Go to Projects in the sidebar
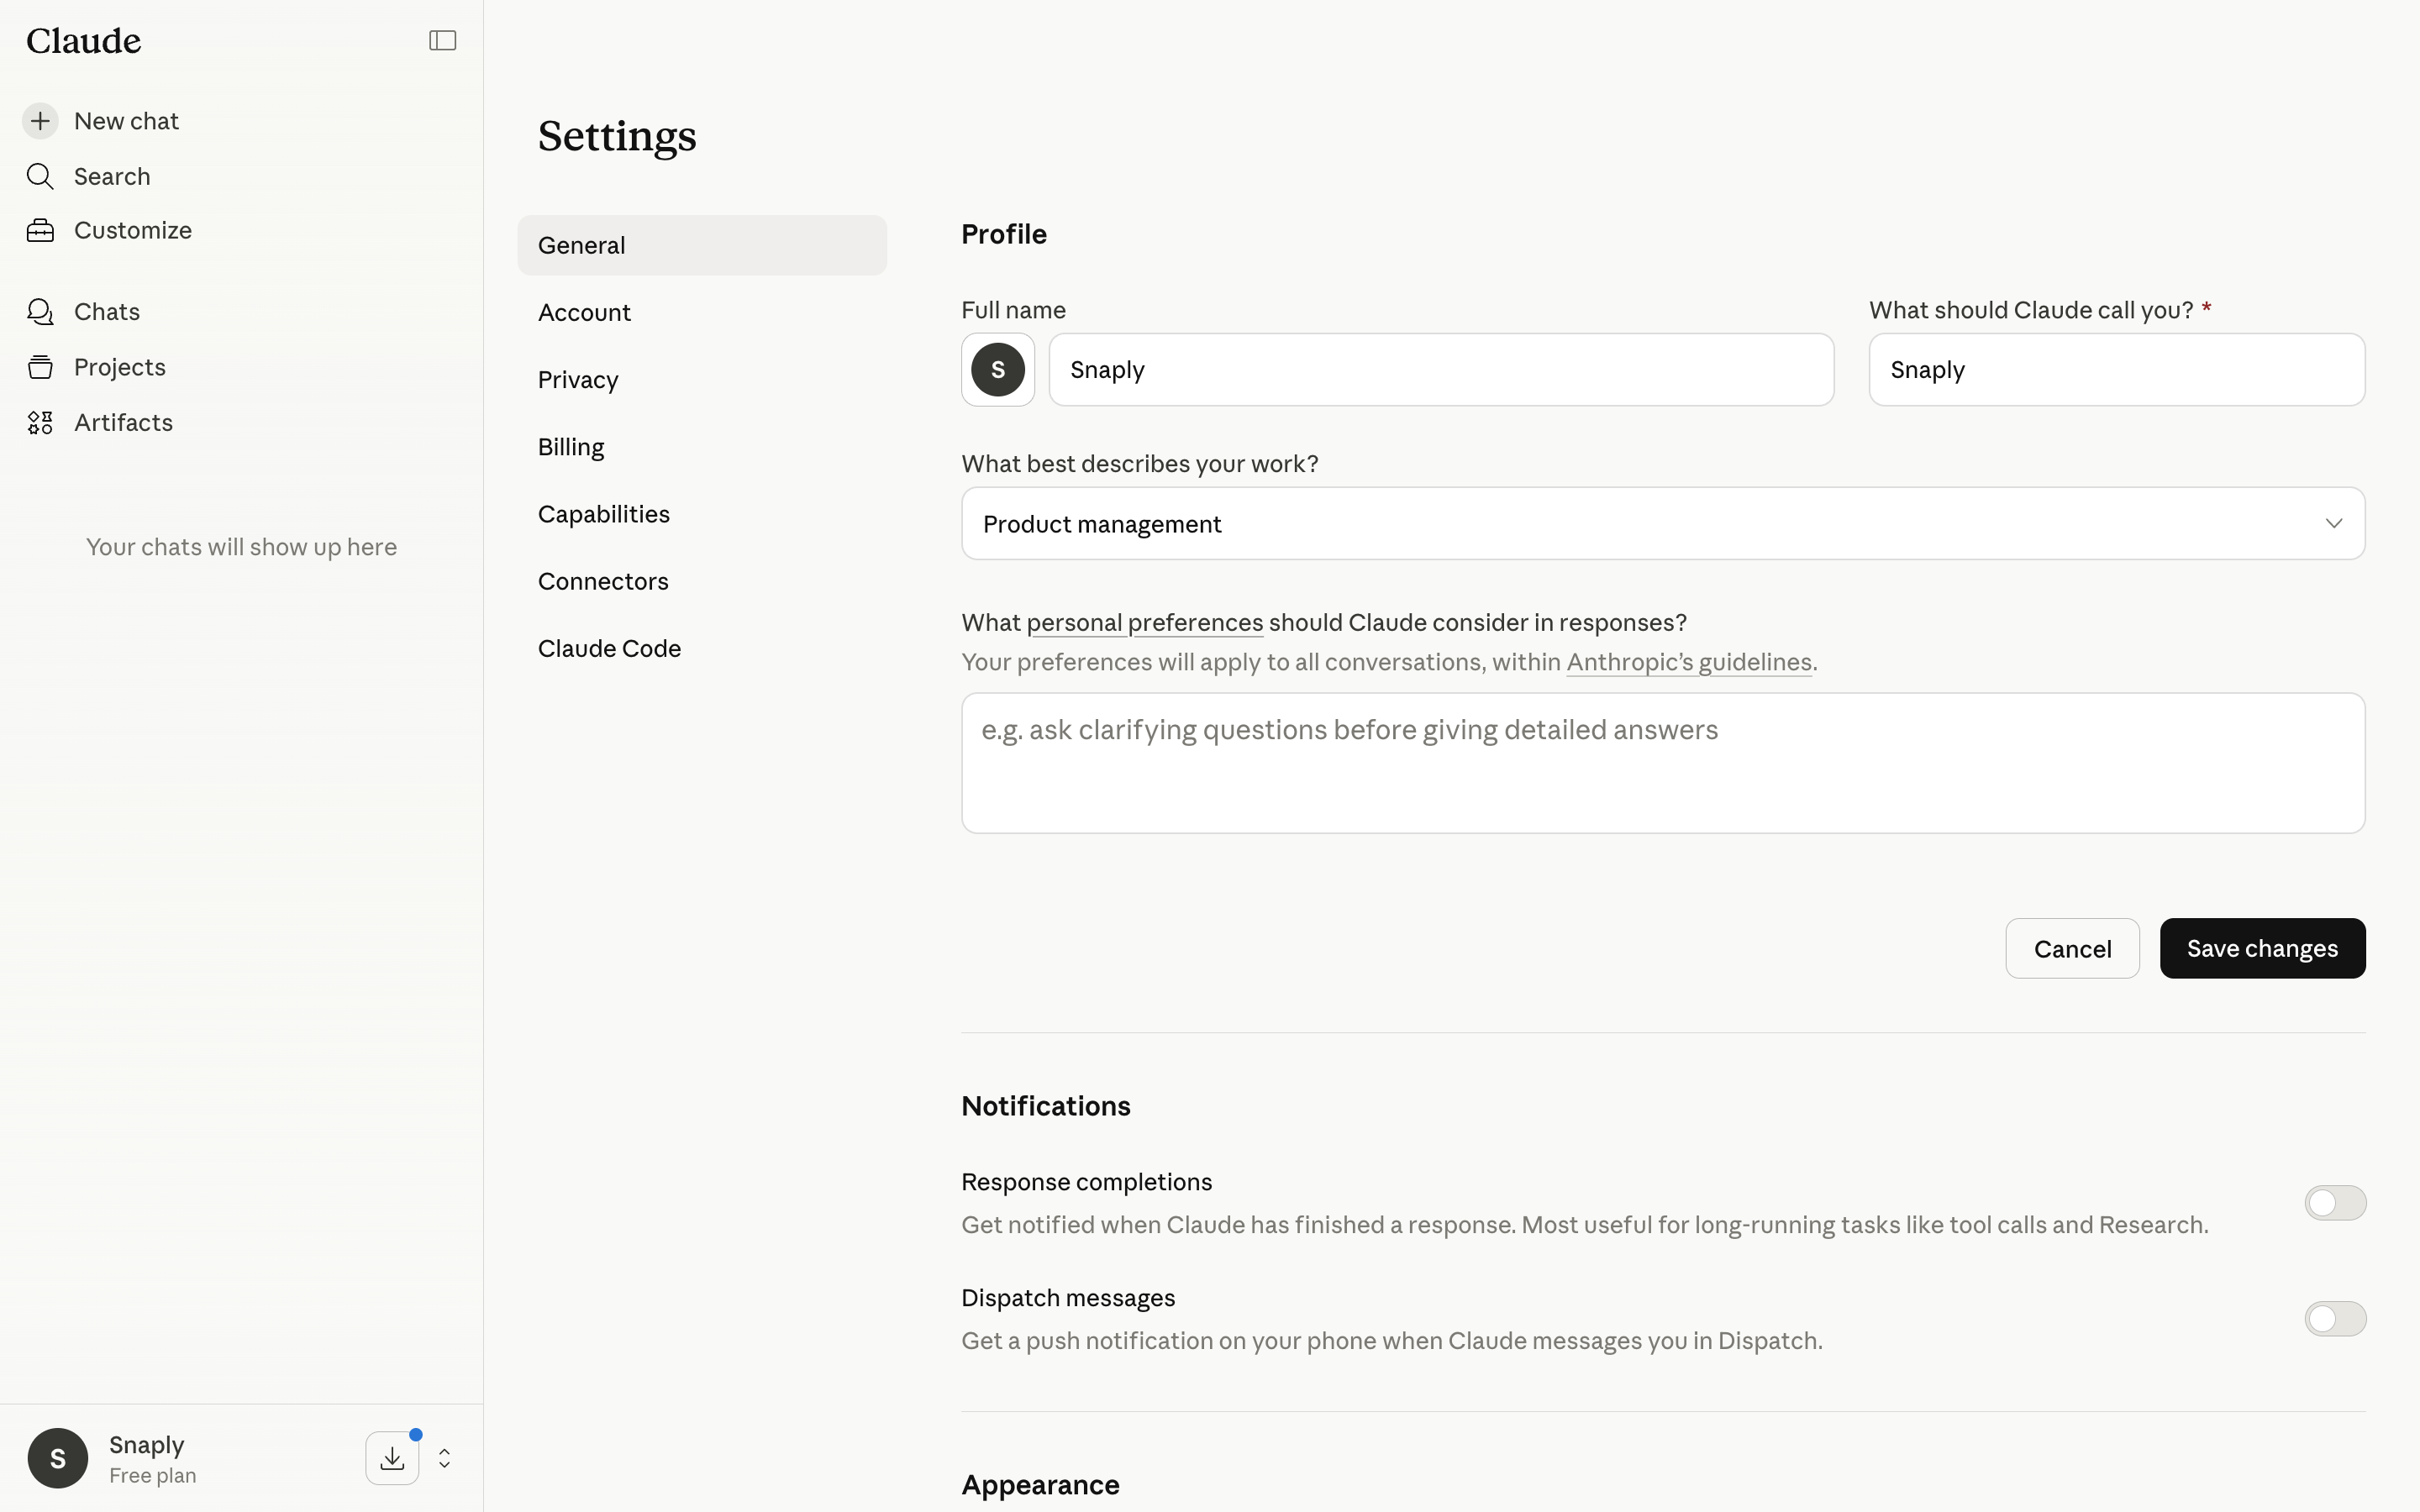This screenshot has height=1512, width=2420. pos(120,367)
